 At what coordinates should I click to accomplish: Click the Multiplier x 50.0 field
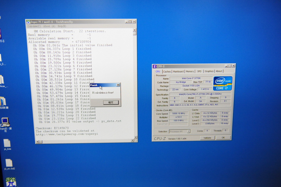[178, 117]
